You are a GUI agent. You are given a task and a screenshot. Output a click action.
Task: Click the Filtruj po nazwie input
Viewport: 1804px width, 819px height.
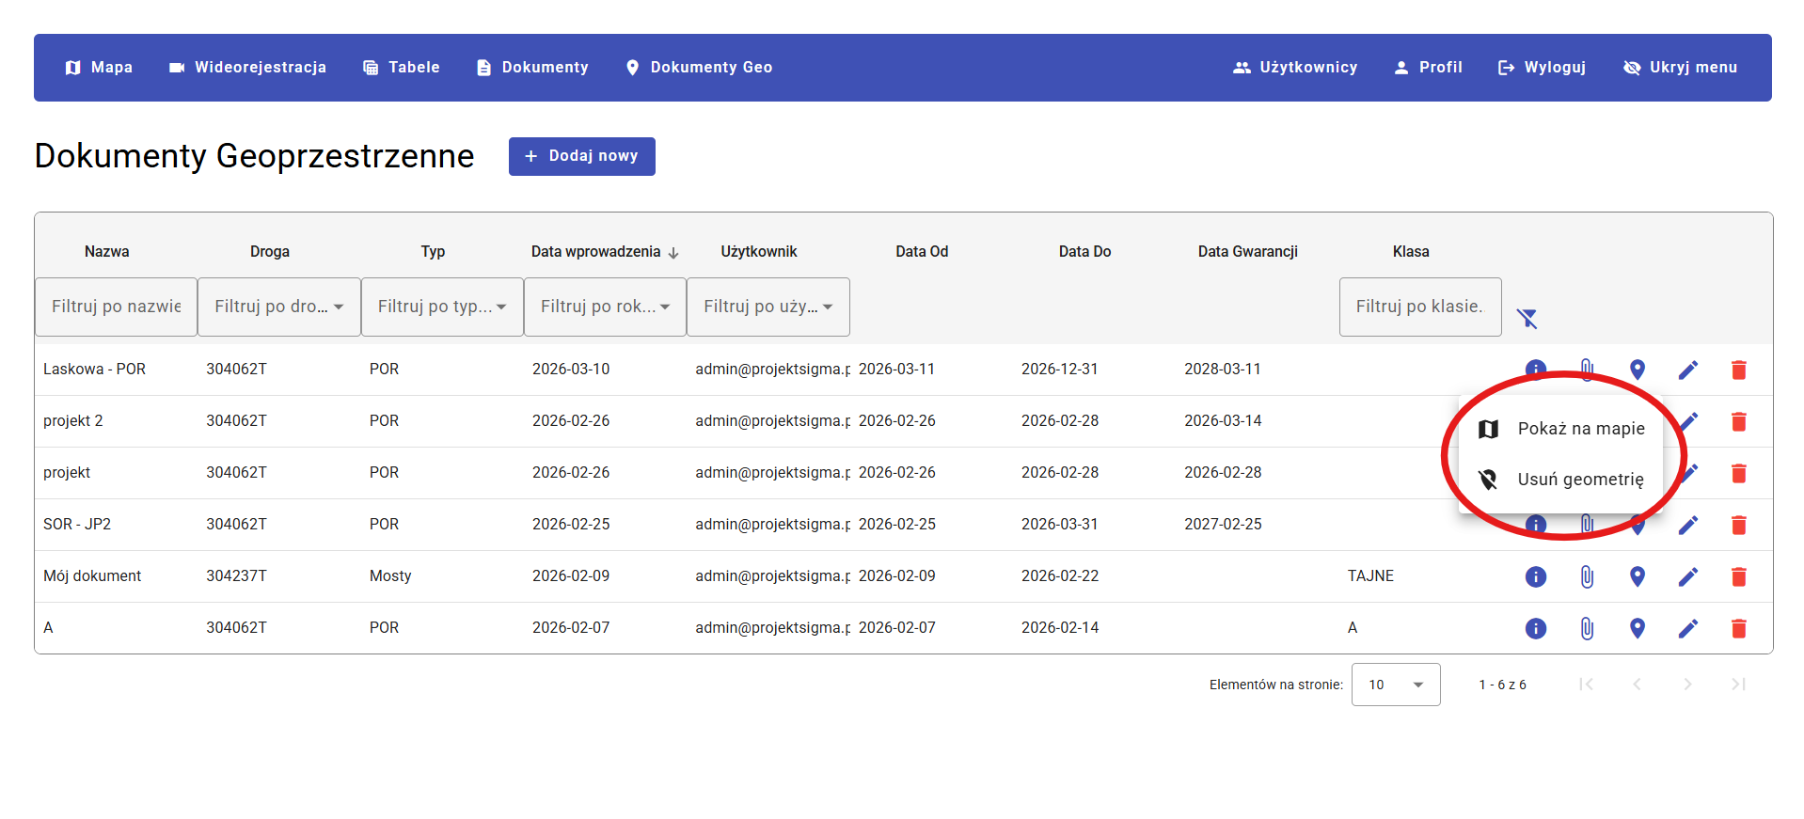pos(116,307)
